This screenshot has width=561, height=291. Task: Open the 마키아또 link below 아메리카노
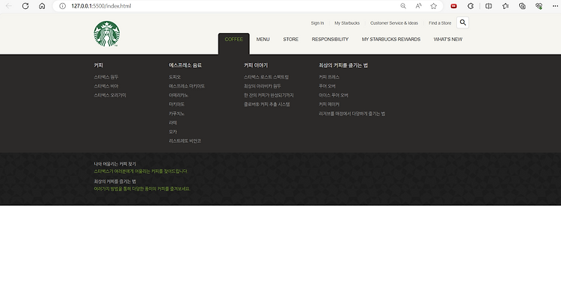[177, 105]
